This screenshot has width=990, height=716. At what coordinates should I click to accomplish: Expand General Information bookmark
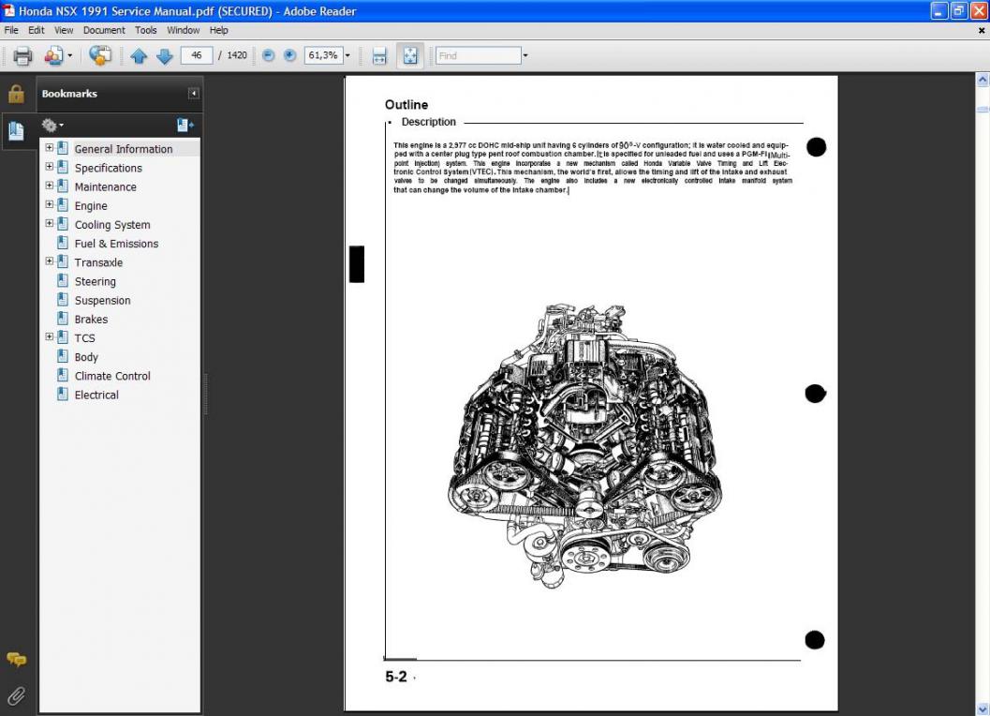(50, 148)
